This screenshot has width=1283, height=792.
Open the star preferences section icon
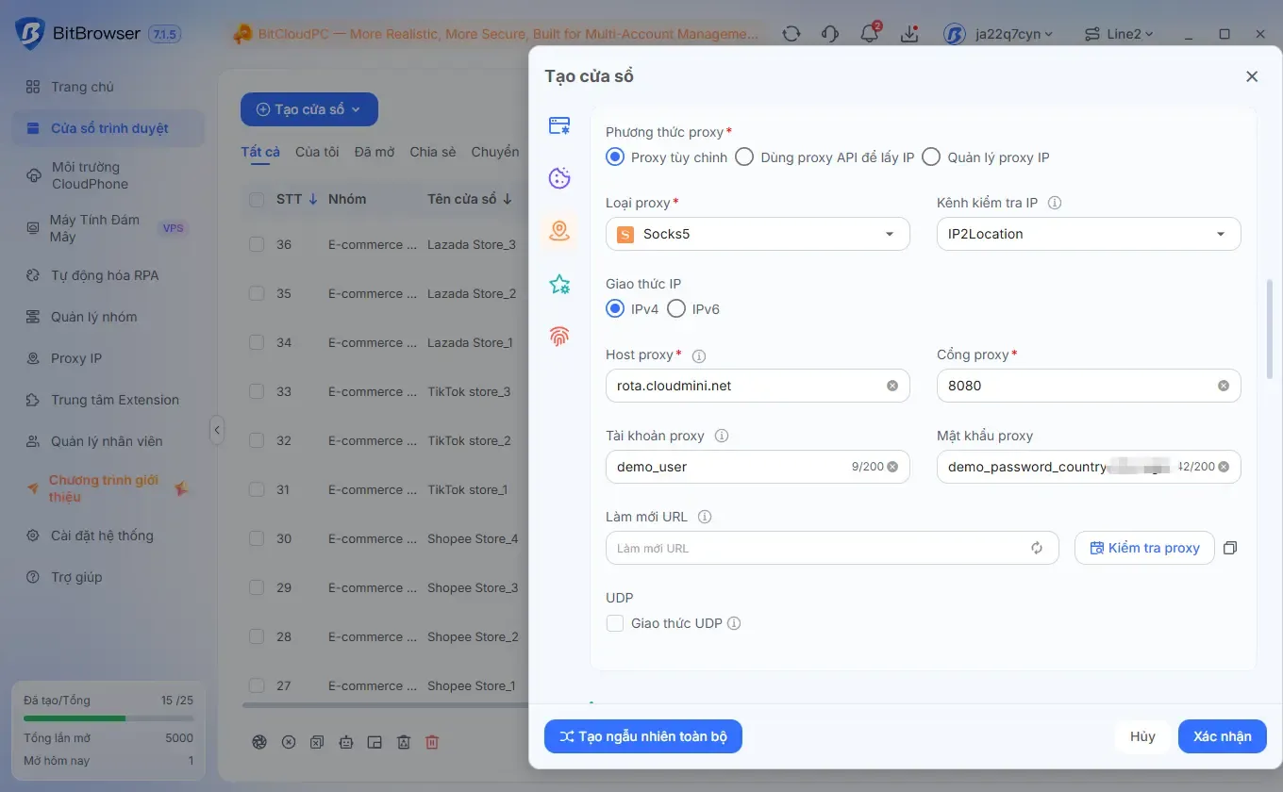(559, 284)
